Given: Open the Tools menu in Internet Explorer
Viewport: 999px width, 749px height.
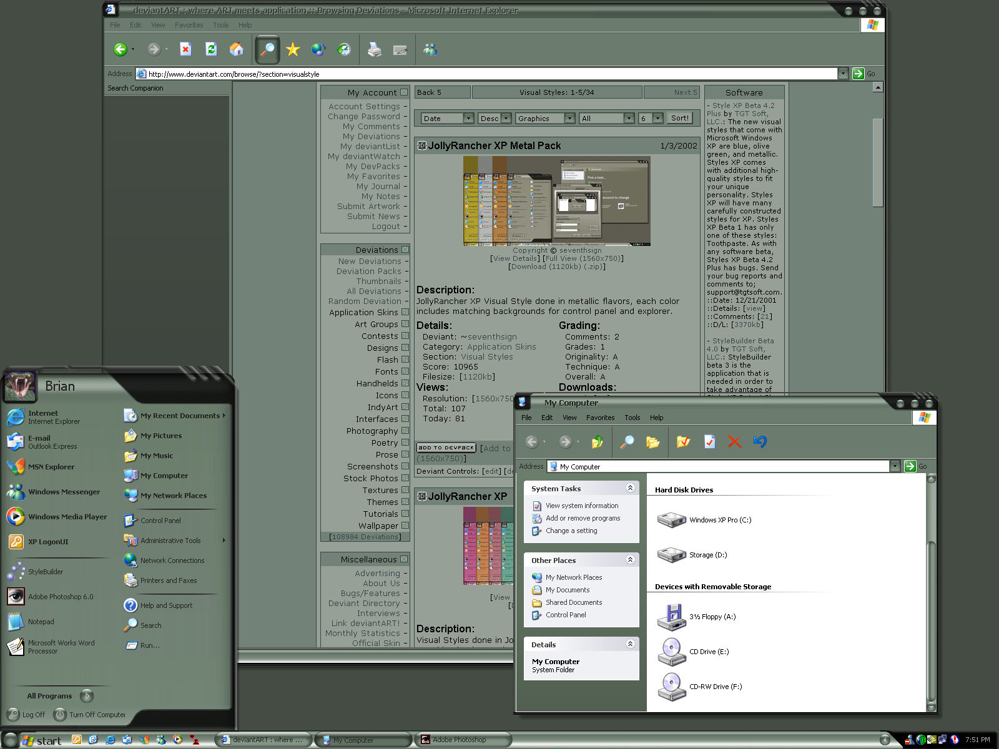Looking at the screenshot, I should [221, 25].
